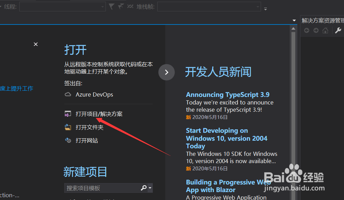Image resolution: width=344 pixels, height=200 pixels.
Task: Click the Solution Explorer home icon
Action: coord(325,30)
